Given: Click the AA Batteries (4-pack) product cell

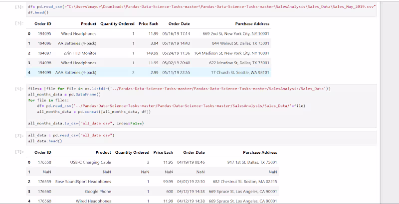Looking at the screenshot, I should 77,43.
